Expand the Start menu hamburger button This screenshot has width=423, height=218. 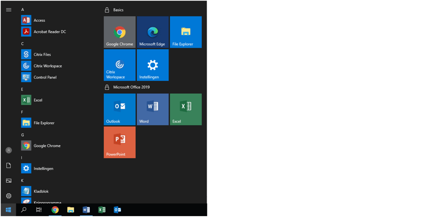(8, 10)
